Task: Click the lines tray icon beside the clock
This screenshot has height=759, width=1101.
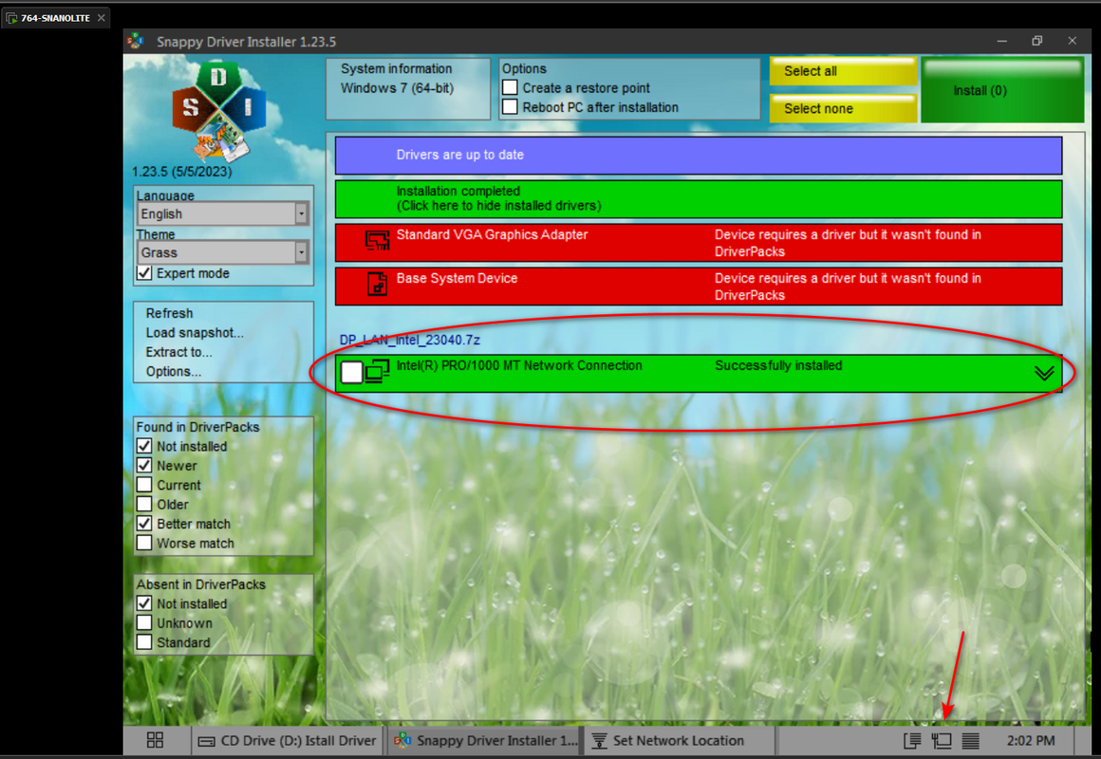Action: pos(970,740)
